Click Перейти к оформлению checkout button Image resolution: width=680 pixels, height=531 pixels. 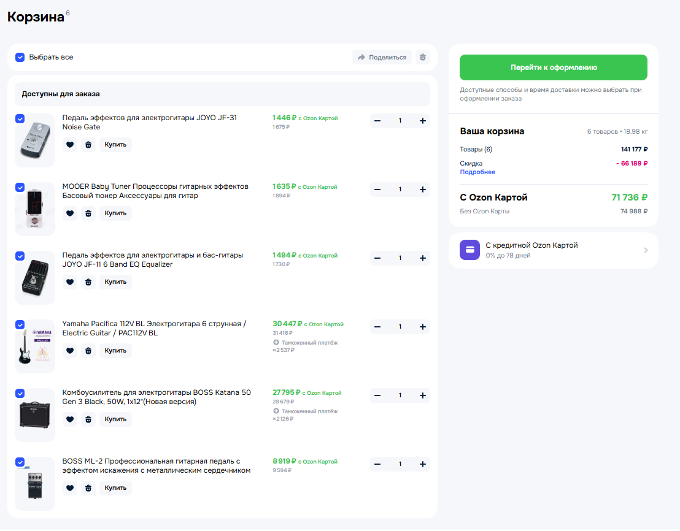[553, 67]
